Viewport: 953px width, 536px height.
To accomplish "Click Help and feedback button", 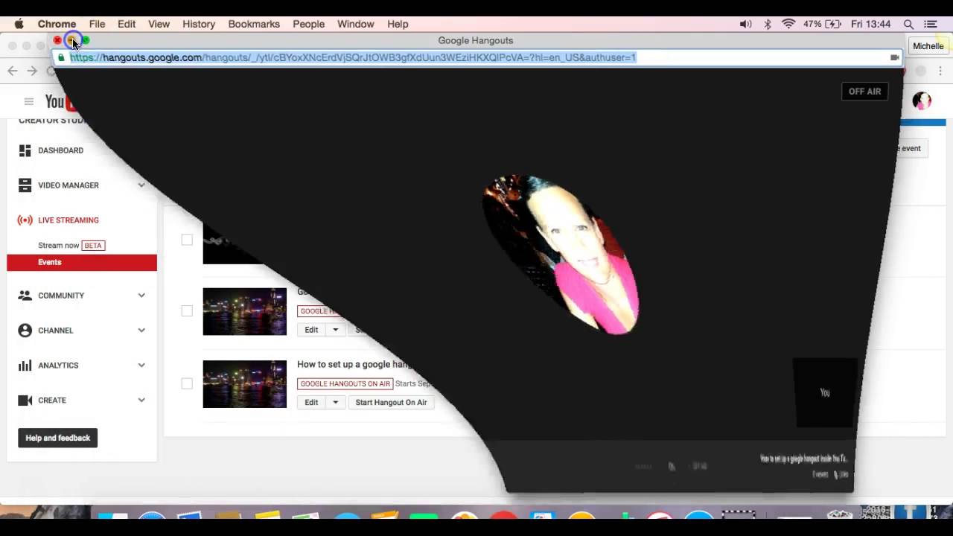I will tap(58, 438).
